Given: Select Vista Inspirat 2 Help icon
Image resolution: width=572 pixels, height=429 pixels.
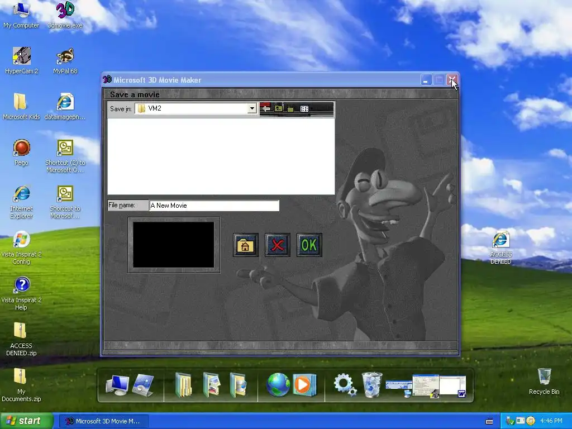Looking at the screenshot, I should (21, 294).
